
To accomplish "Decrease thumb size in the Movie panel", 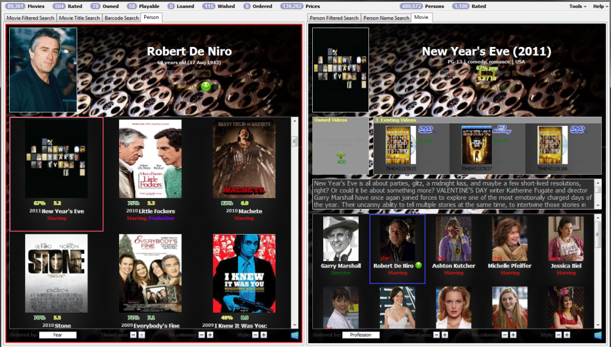I will [x=436, y=335].
